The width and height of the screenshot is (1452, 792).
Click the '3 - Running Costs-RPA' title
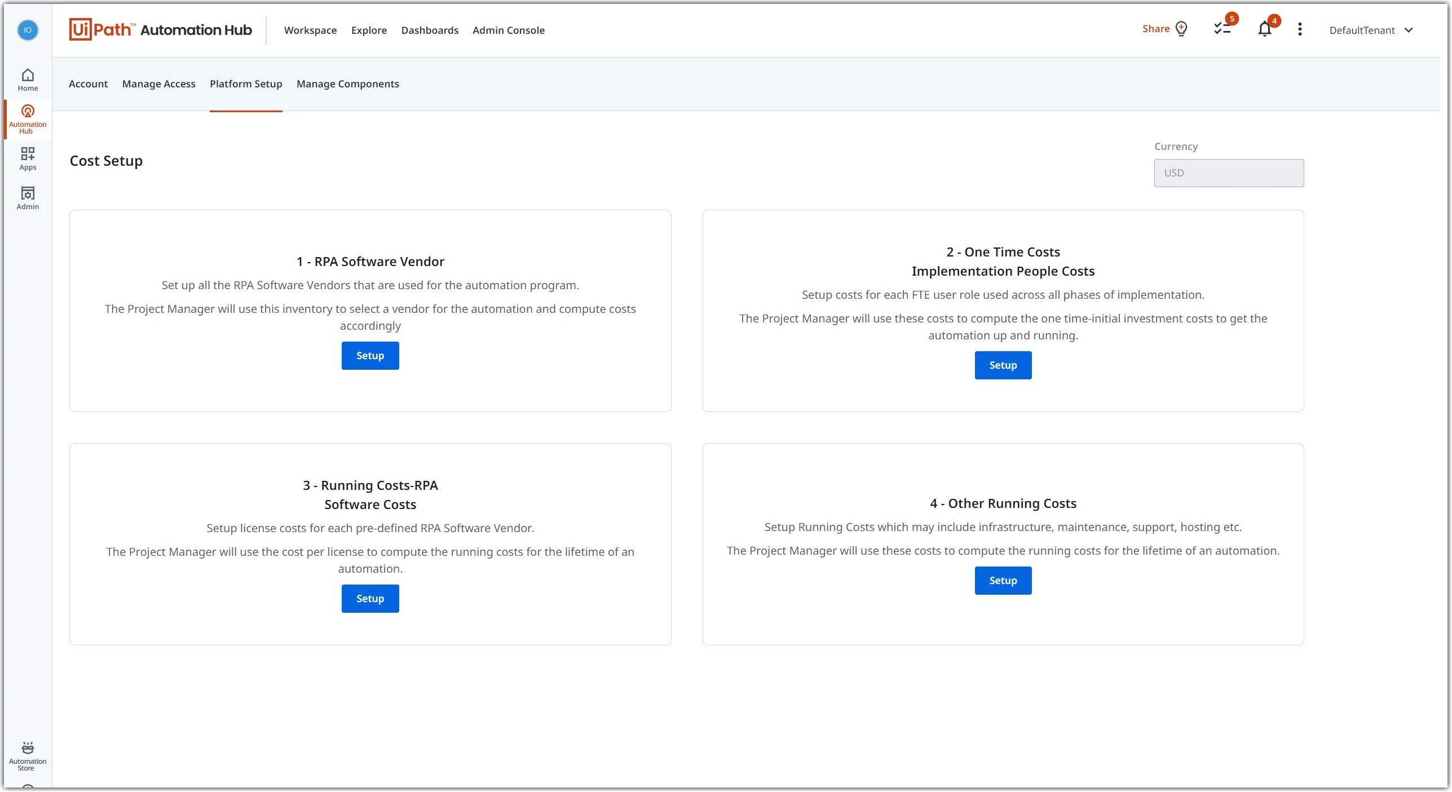click(x=370, y=485)
